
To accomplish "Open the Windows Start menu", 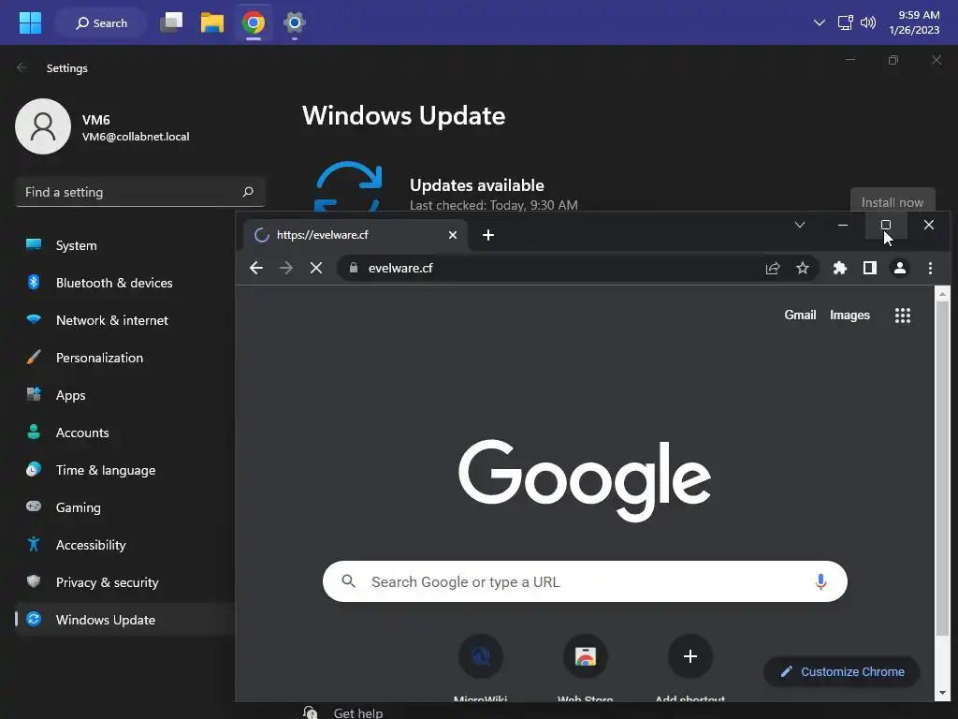I will pyautogui.click(x=30, y=22).
